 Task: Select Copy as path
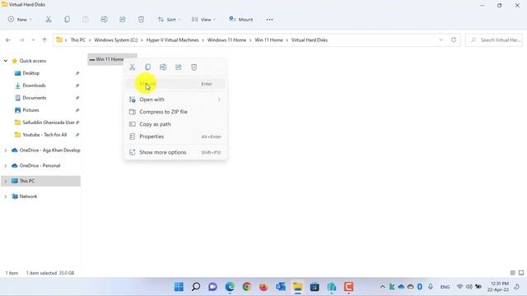point(175,124)
